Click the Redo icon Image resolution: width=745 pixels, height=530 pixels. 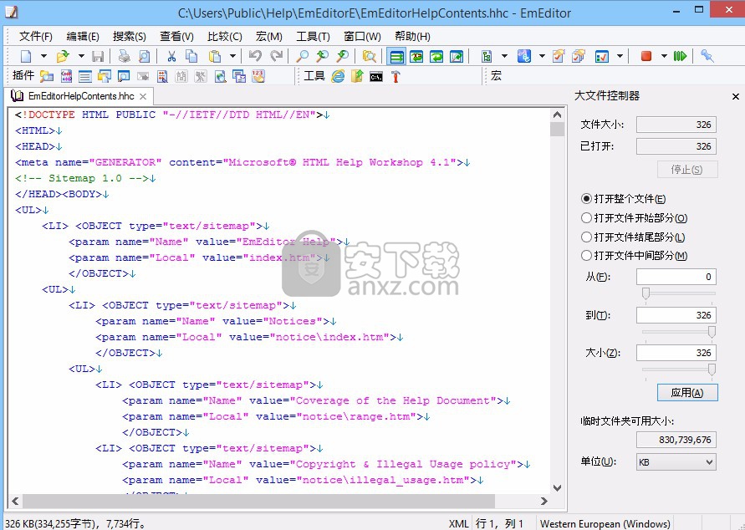(x=277, y=57)
